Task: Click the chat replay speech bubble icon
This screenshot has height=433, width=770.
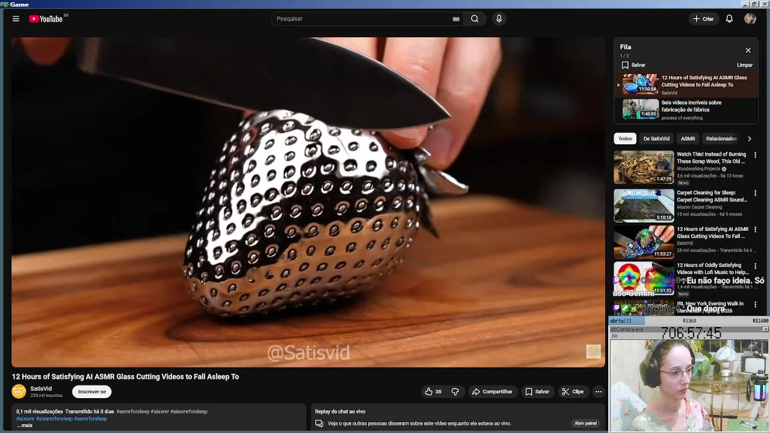Action: pos(319,423)
